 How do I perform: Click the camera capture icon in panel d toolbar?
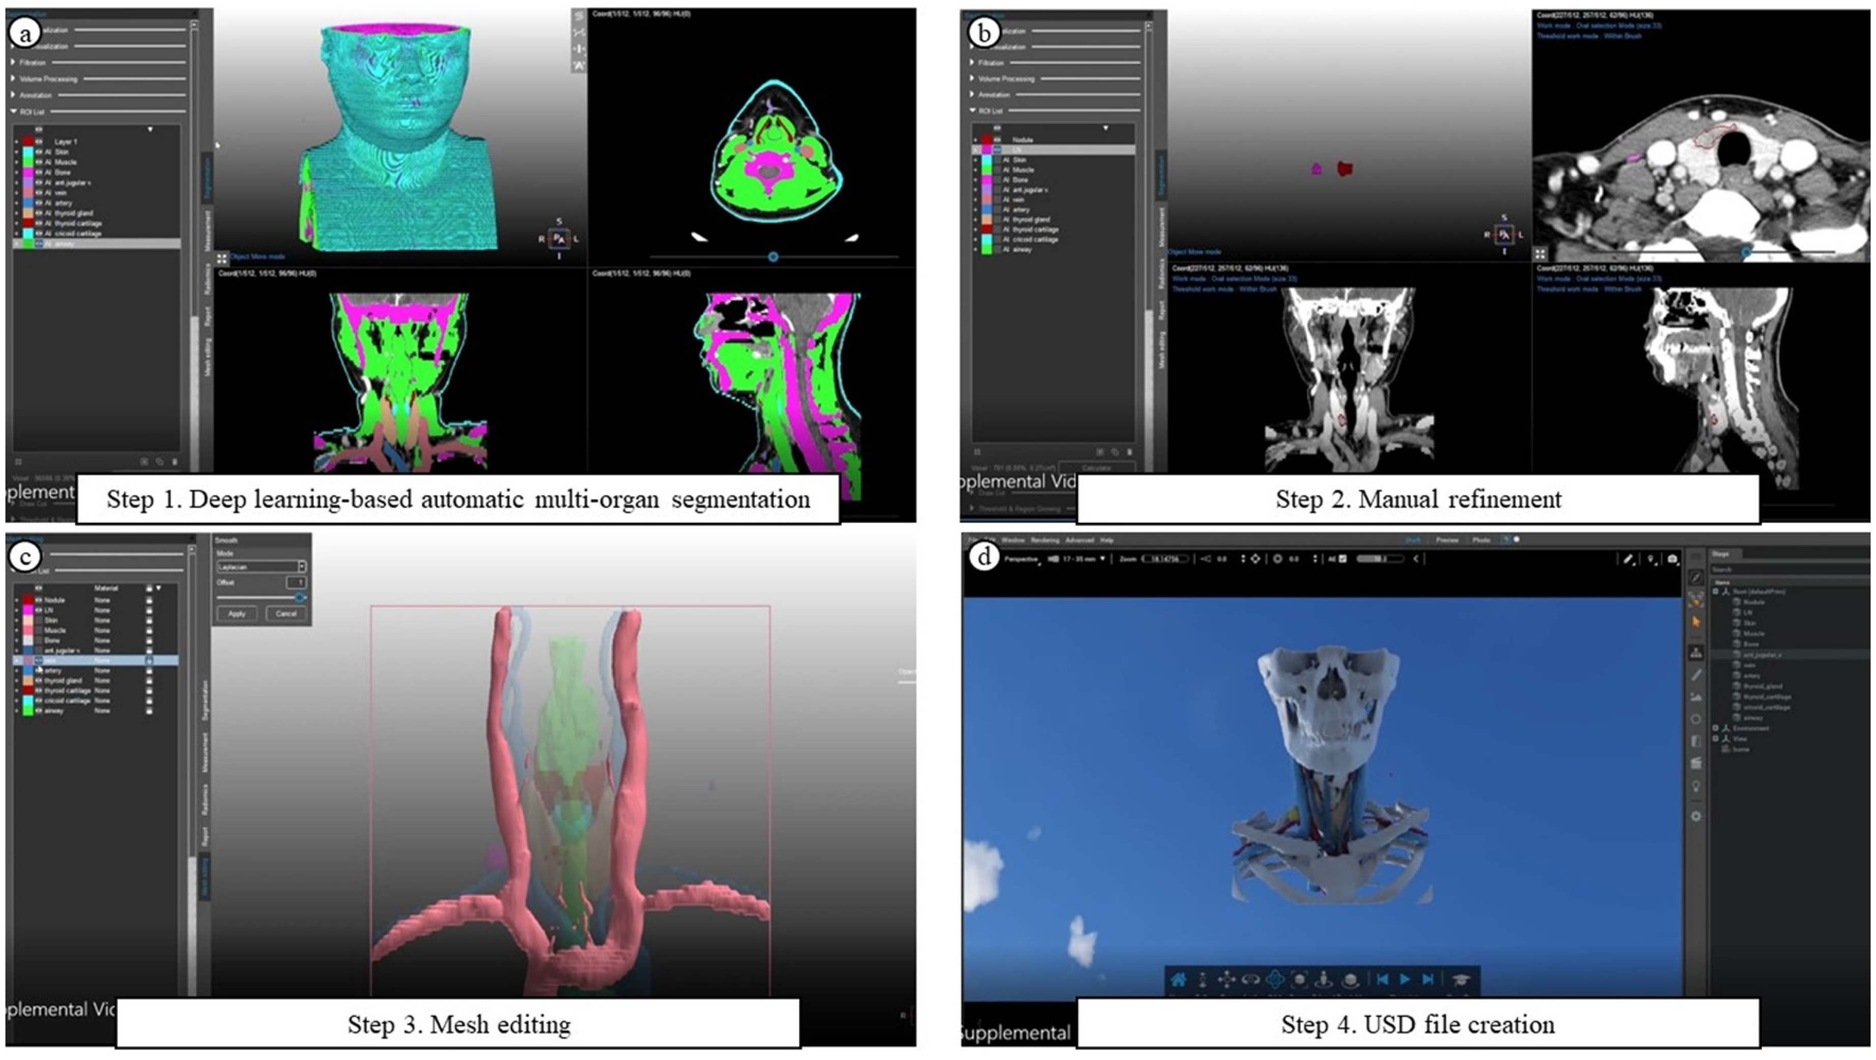click(1673, 559)
